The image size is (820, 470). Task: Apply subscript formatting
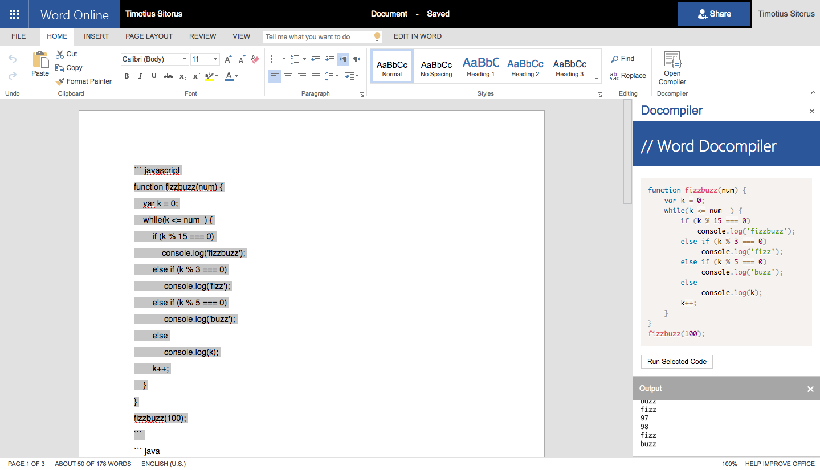click(x=182, y=76)
